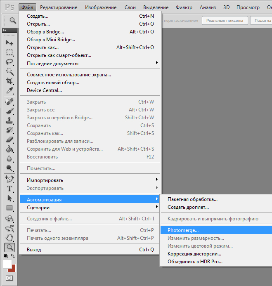Select the Hand tool
This screenshot has height=286, width=272.
click(9, 238)
